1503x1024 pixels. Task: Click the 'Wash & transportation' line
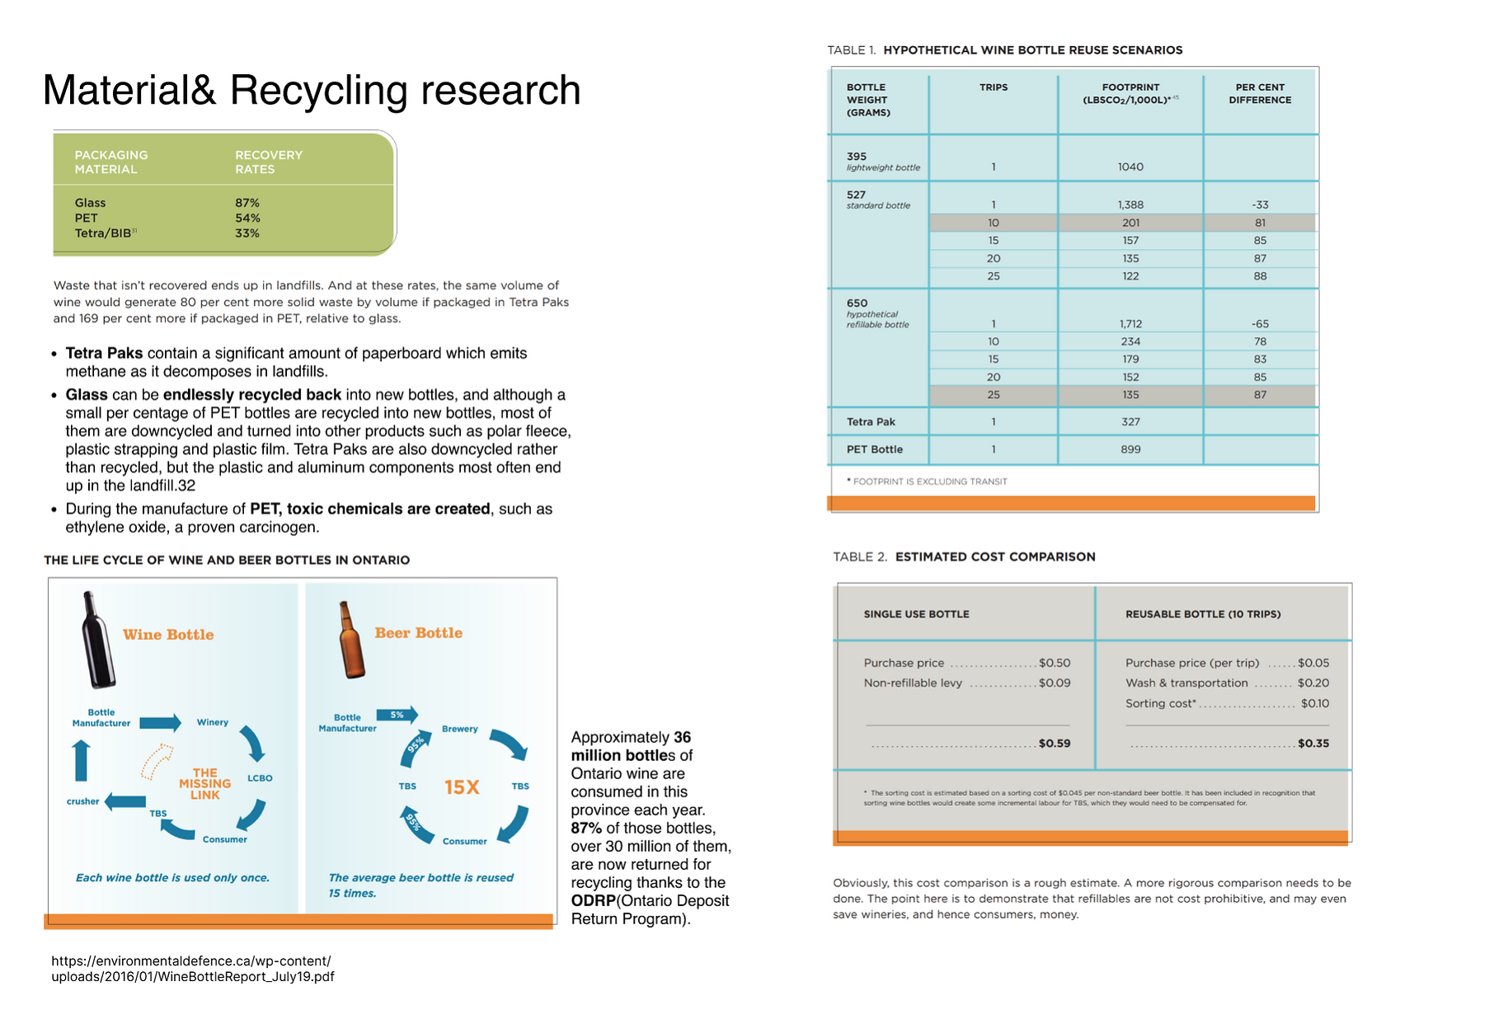(1227, 683)
